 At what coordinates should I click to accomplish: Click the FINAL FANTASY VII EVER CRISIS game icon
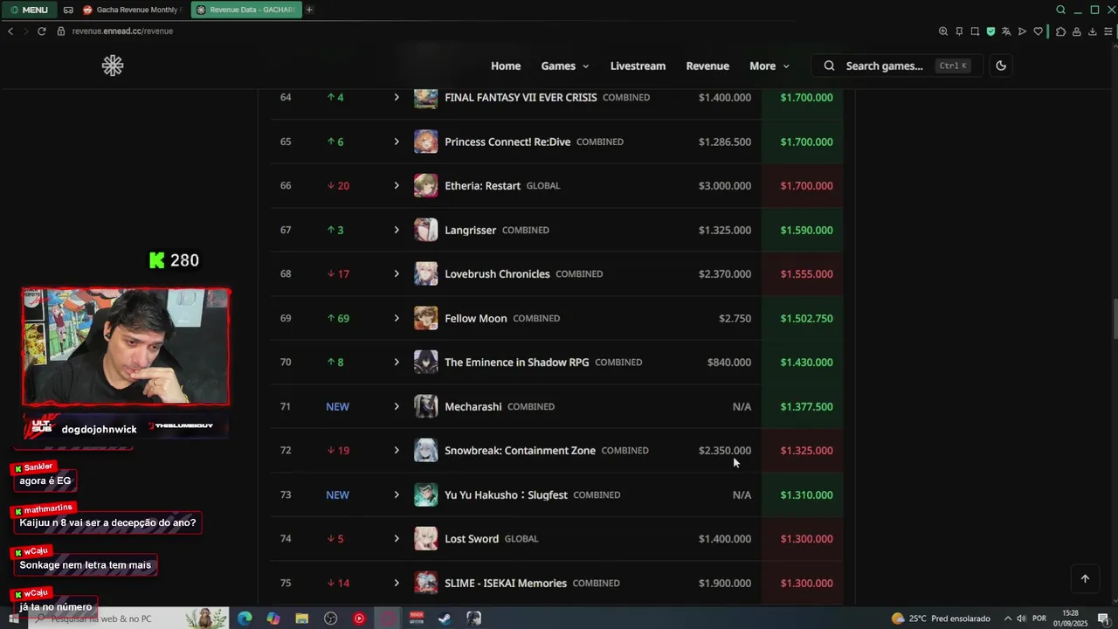pos(425,97)
